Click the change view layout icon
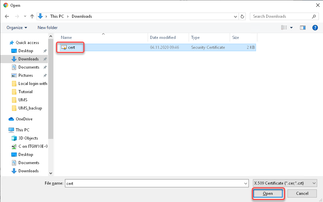This screenshot has width=323, height=202. click(284, 28)
